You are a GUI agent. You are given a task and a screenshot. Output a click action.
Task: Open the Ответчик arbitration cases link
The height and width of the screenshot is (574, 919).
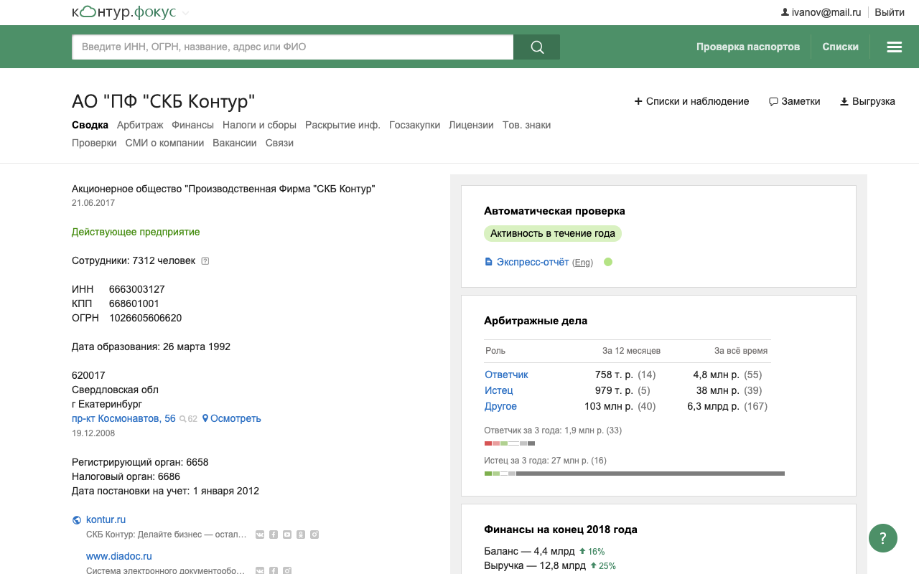pos(506,375)
